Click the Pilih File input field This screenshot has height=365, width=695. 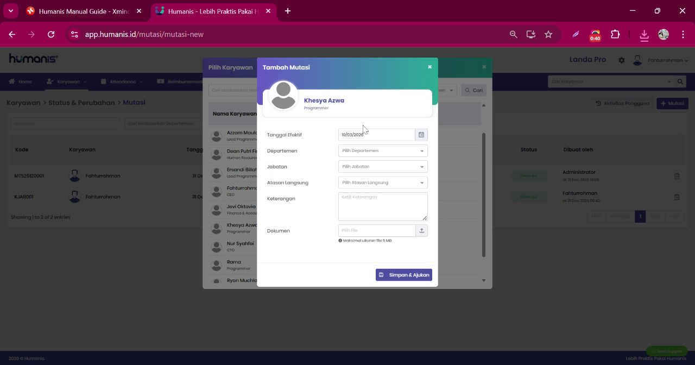377,230
